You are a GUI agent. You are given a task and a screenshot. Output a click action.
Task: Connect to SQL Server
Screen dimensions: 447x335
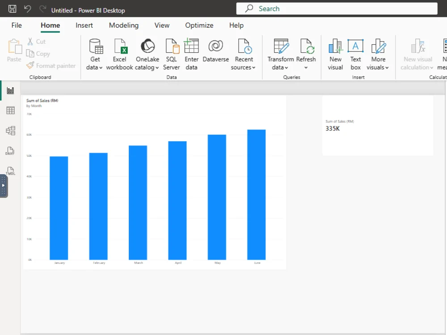coord(171,54)
